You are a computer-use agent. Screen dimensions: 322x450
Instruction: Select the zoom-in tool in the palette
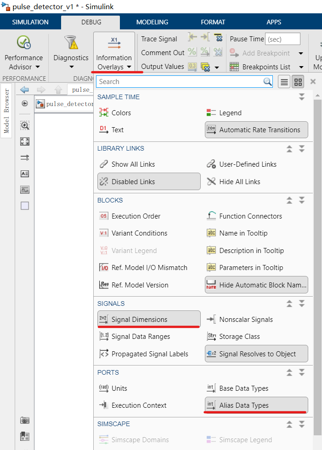[x=25, y=125]
